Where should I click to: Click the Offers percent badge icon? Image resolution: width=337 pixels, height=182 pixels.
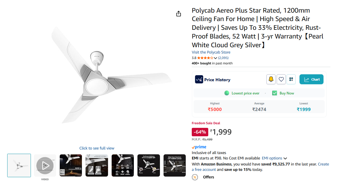[x=195, y=177]
